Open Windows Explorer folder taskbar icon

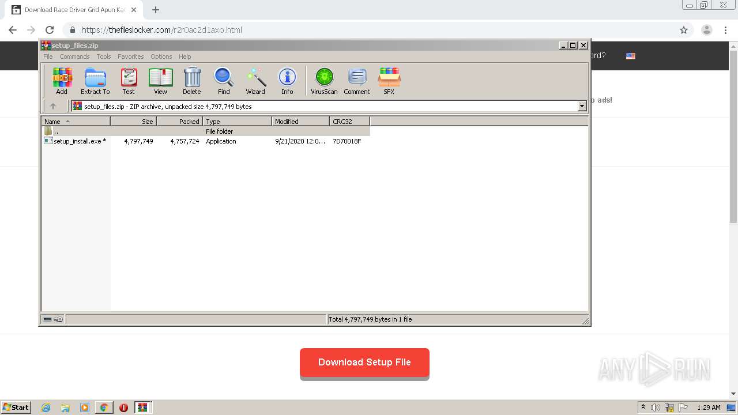(65, 408)
